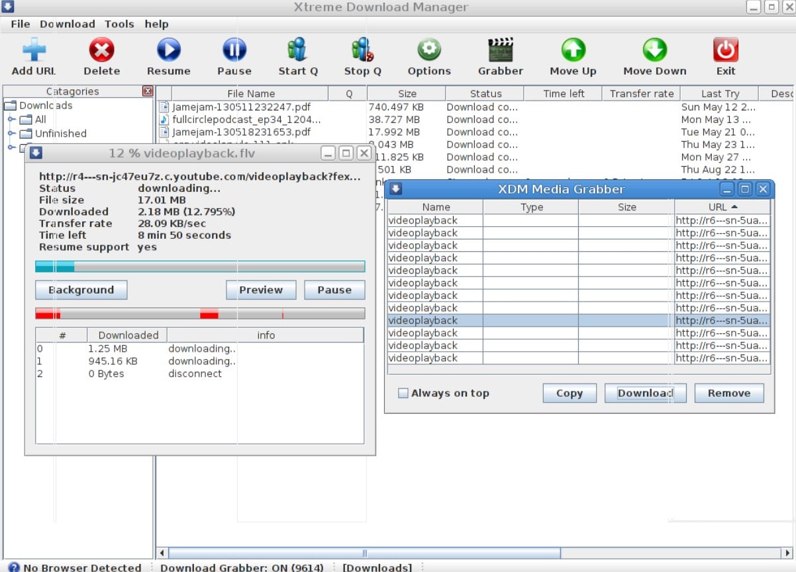Click the Copy button in Media Grabber
796x572 pixels.
570,393
